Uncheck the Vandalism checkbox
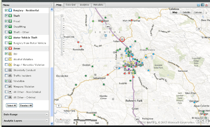 pyautogui.click(x=6, y=81)
